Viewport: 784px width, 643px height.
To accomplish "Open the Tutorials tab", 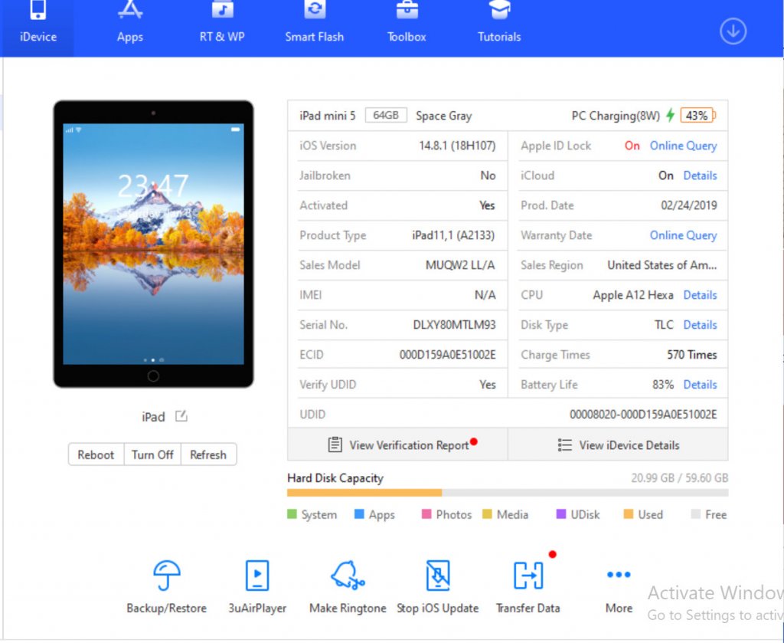I will [499, 24].
